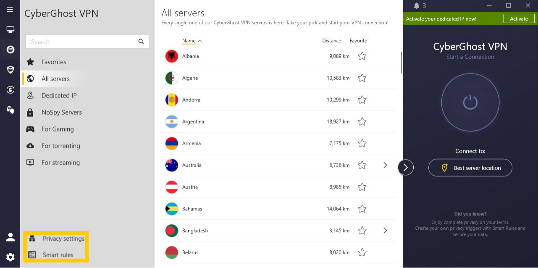Favorite the Argentina server star
This screenshot has width=538, height=268.
[x=362, y=121]
